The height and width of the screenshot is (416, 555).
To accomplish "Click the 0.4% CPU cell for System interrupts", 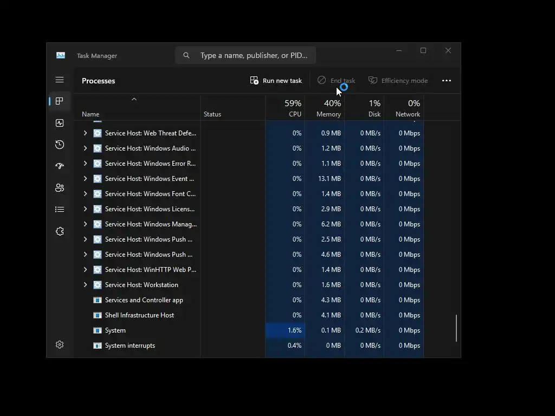I will 285,346.
